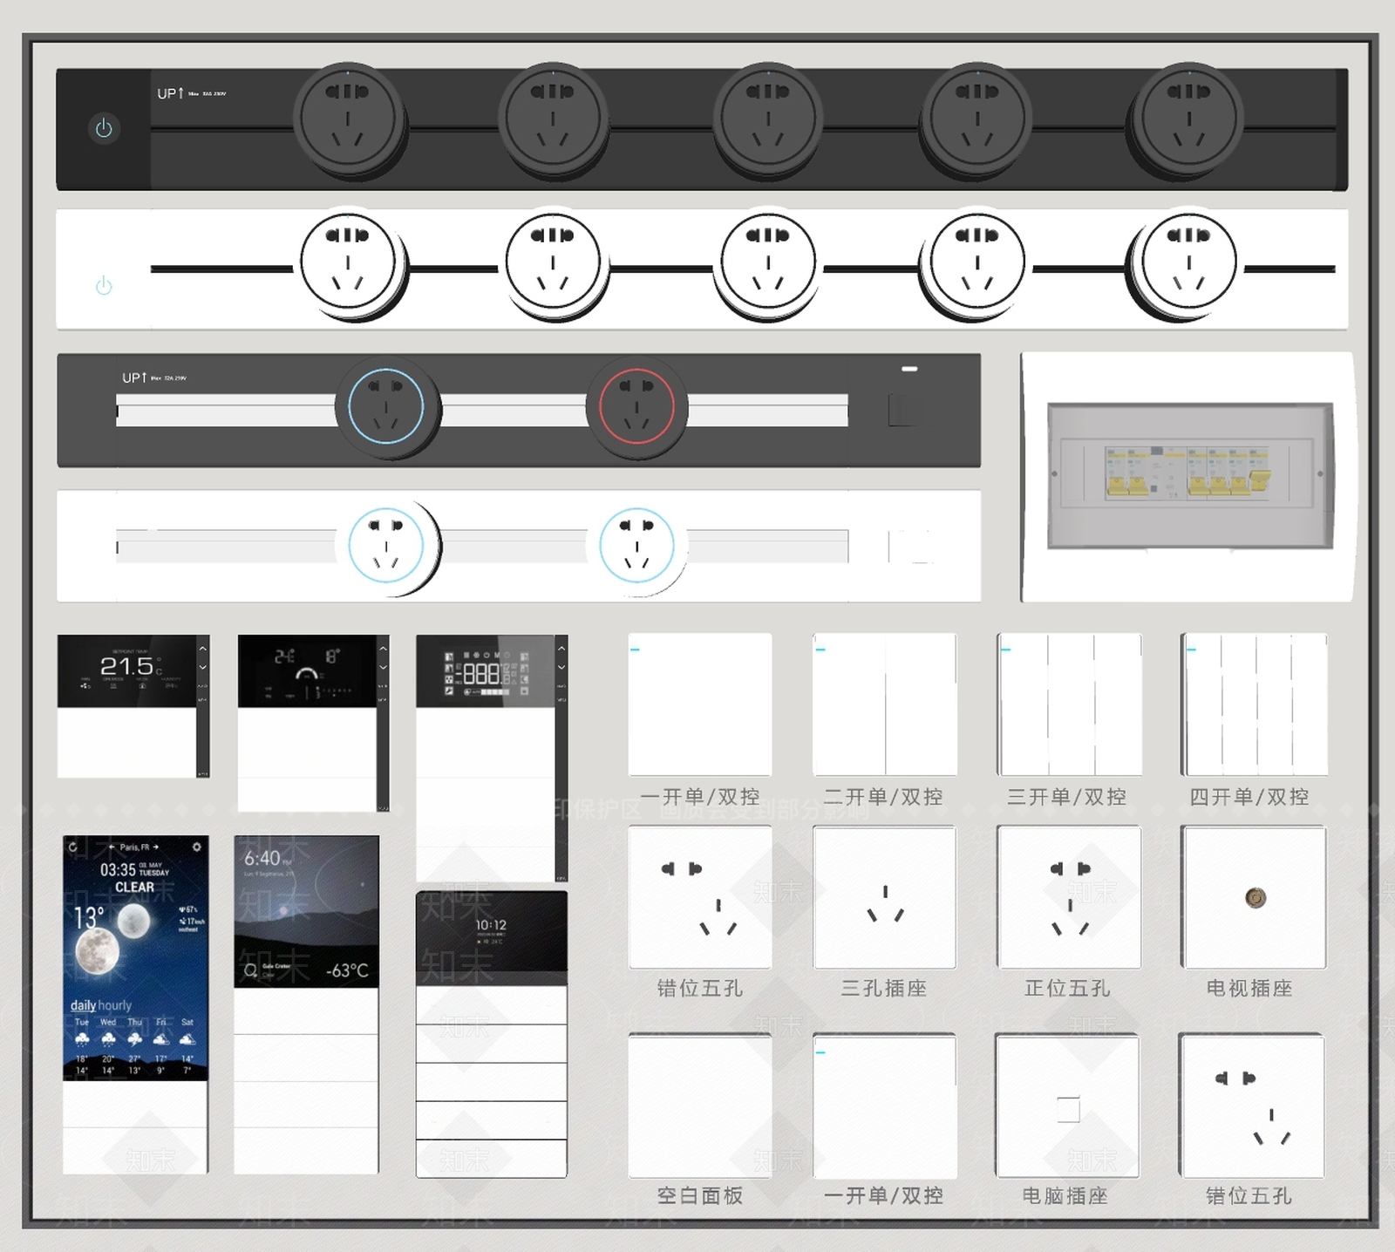Toggle the middle rocker of the 三开单/双控 switch

point(1071,704)
